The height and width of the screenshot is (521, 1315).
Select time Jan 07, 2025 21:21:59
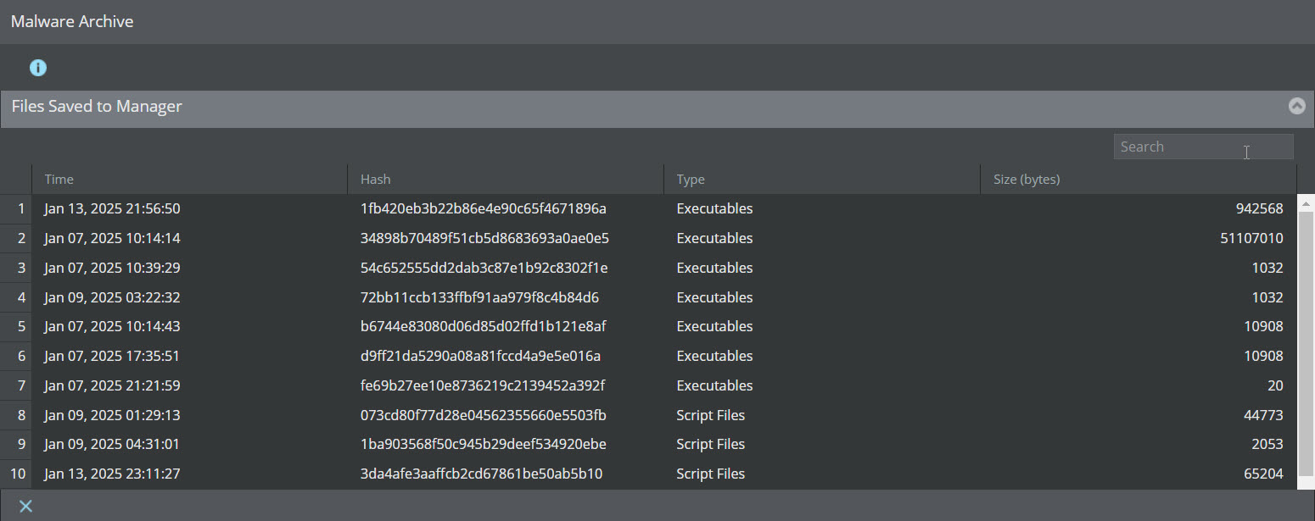pos(112,385)
